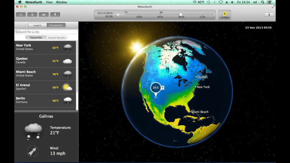Image resolution: width=290 pixels, height=163 pixels.
Task: Click the Miami Beach rain cloud icon
Action: pos(68,74)
